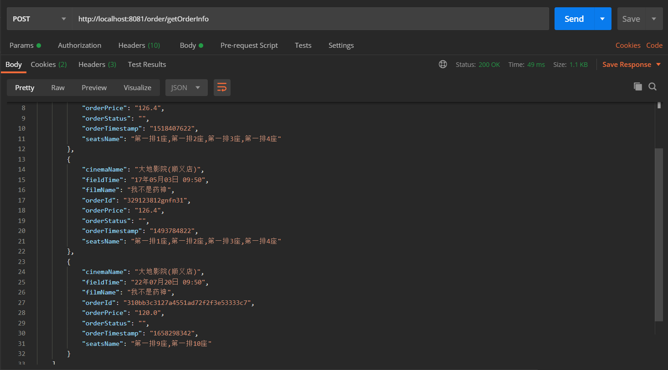Open the Code link
The image size is (668, 370).
click(x=654, y=45)
